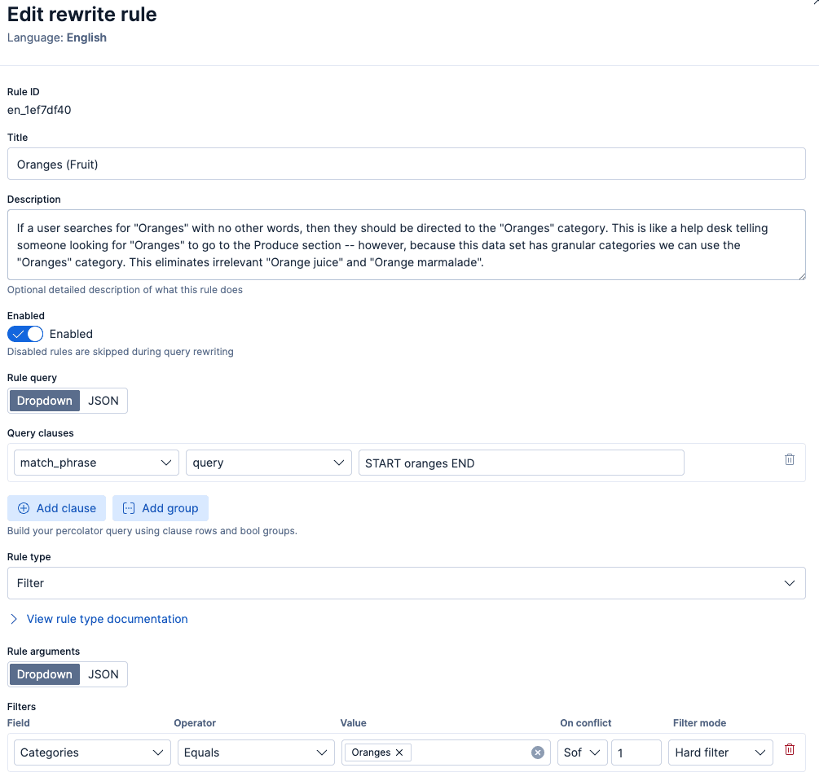The height and width of the screenshot is (781, 819).
Task: Expand View rule type documentation
Action: point(106,619)
